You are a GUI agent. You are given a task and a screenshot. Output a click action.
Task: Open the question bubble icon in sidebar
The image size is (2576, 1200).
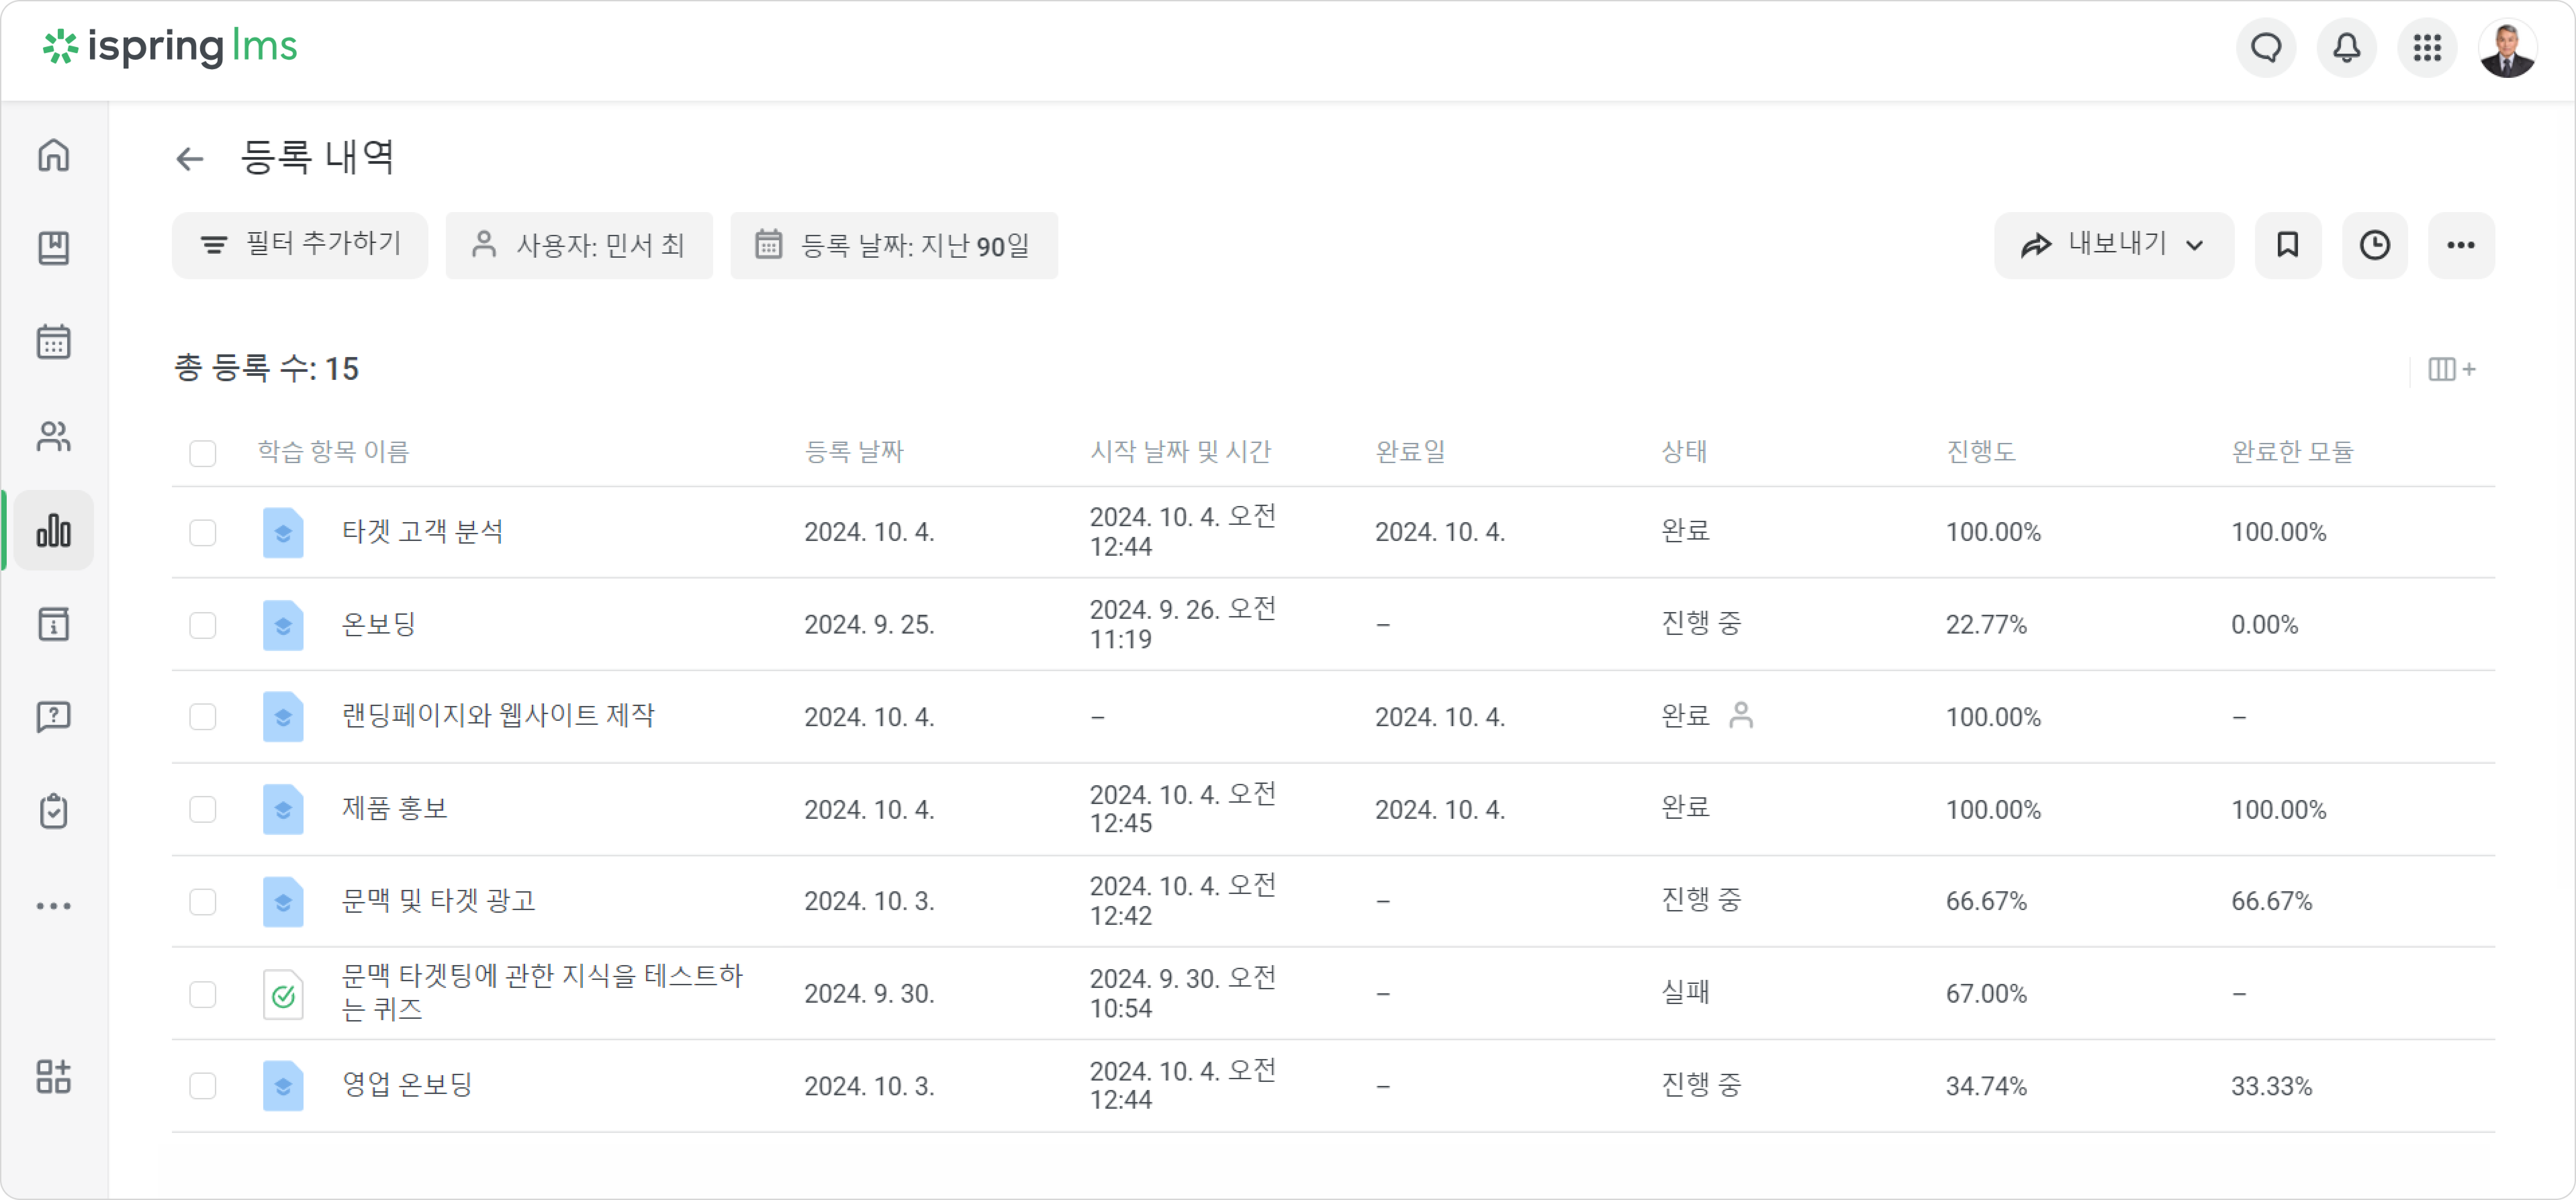point(54,716)
